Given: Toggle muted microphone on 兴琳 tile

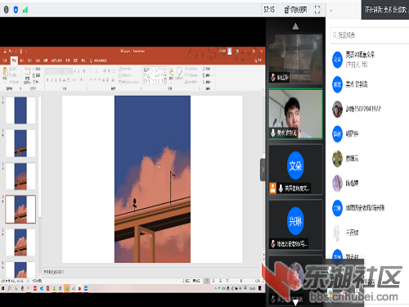Looking at the screenshot, I should click(273, 243).
